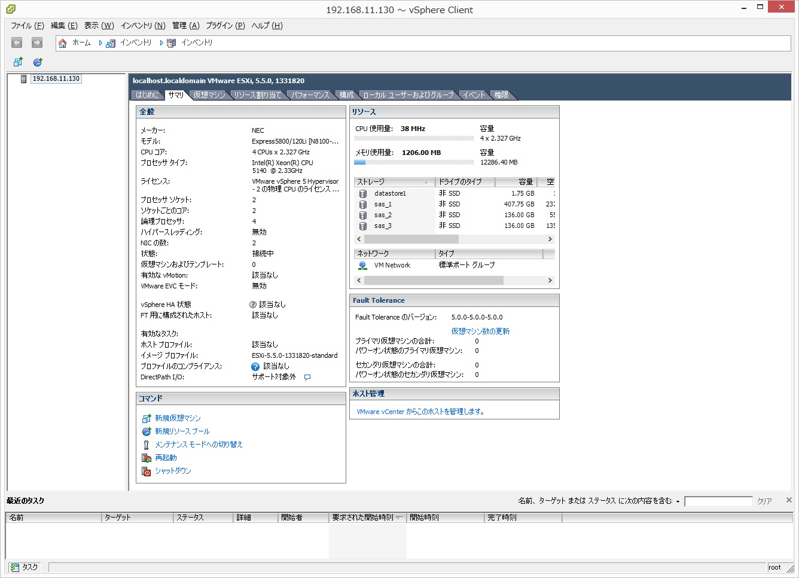Click the second breadcrumb's inventory icon

tap(172, 43)
